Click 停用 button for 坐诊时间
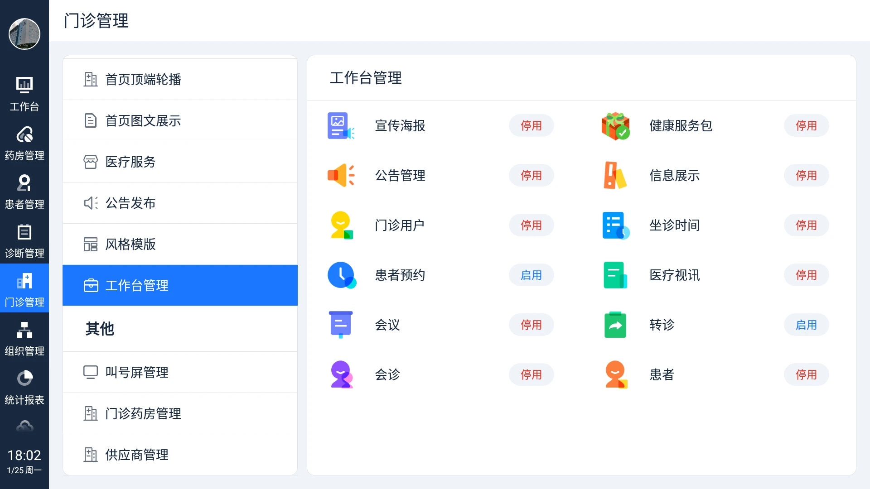 (x=806, y=225)
